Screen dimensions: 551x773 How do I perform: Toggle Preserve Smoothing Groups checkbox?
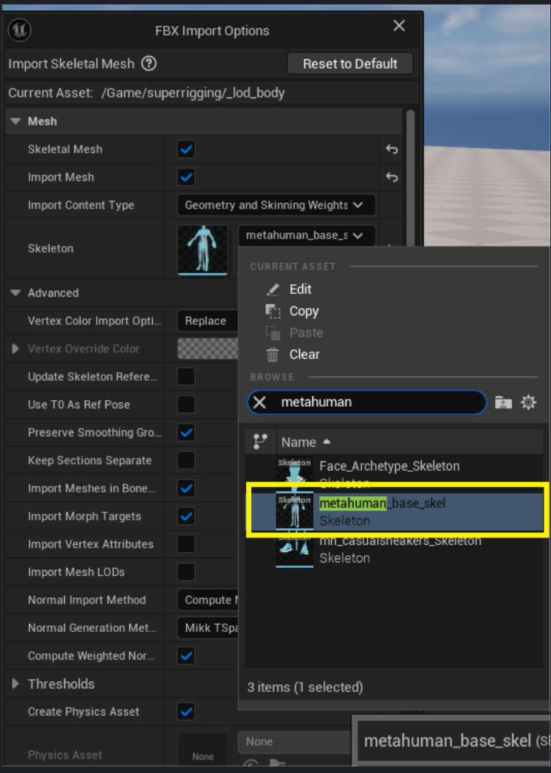186,433
